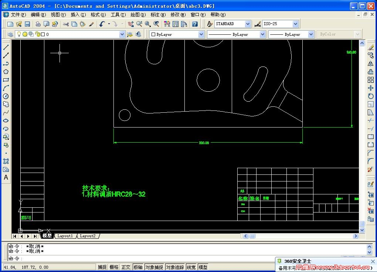Click the coordinates display in status bar

point(49,267)
